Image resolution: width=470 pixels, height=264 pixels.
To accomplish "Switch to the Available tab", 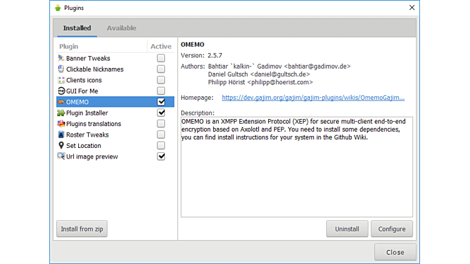I will (121, 28).
